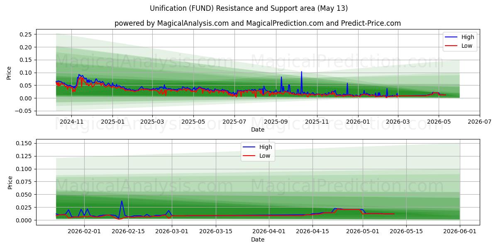Click the '0.000' y-axis label on bottom chart
Screen dimensions: 498x249
coord(24,220)
